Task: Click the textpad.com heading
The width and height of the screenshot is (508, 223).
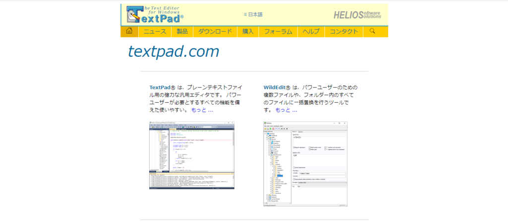Action: 173,51
